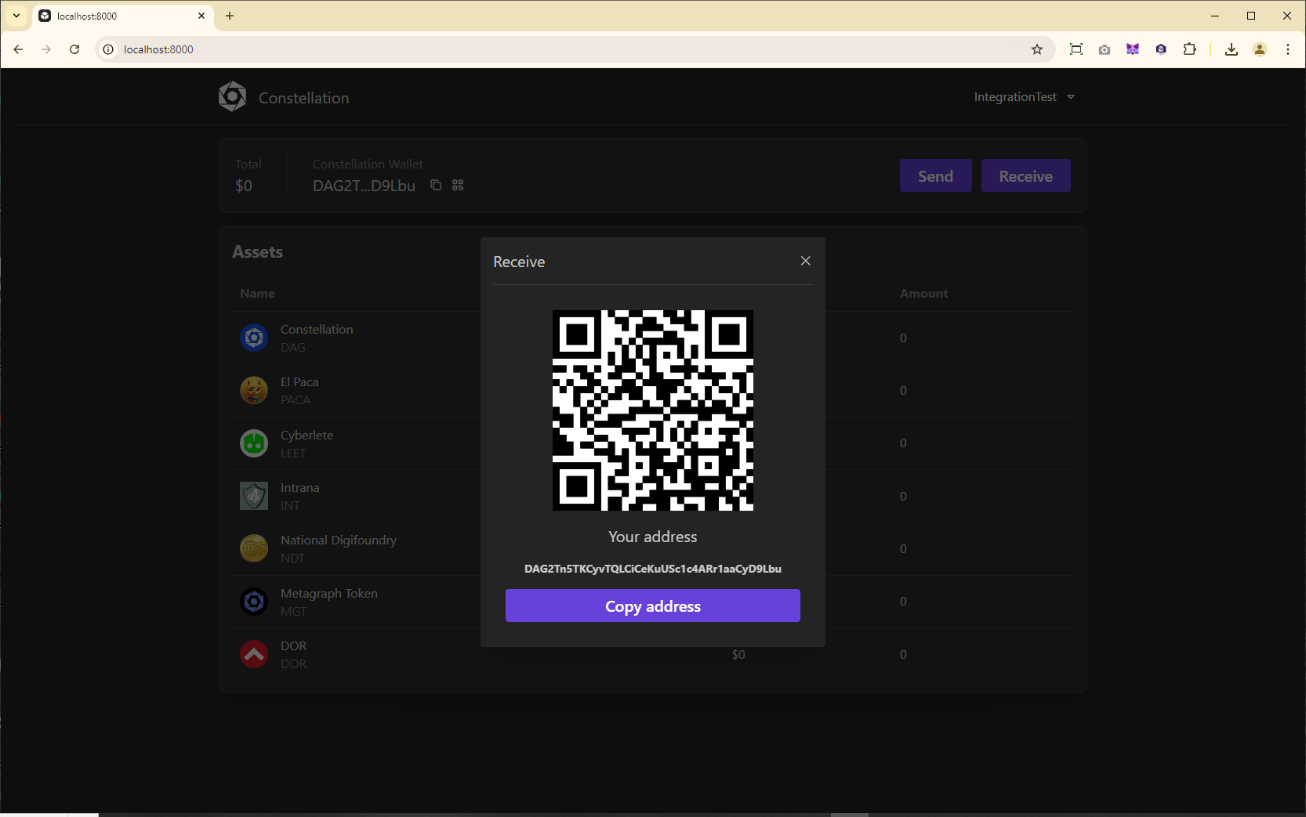This screenshot has width=1306, height=817.
Task: Open the MetaMask fox extension
Action: coord(1133,49)
